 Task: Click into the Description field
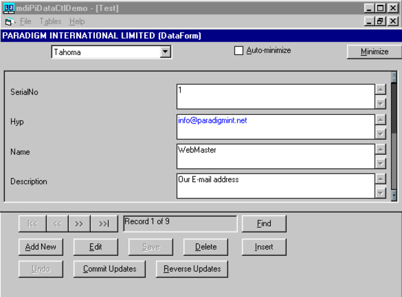tap(276, 186)
